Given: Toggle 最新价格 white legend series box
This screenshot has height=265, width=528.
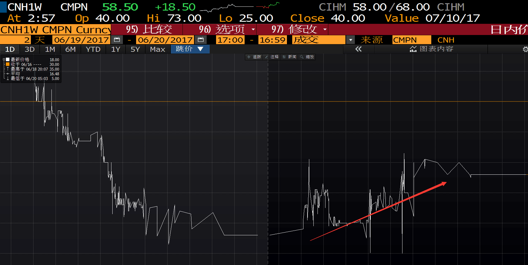Looking at the screenshot, I should [x=8, y=59].
